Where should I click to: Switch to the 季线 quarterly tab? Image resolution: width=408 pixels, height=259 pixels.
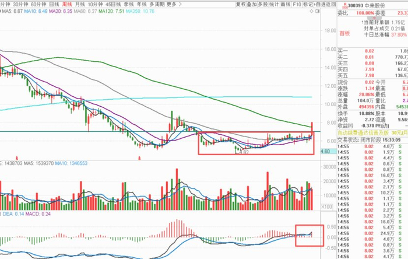point(129,4)
